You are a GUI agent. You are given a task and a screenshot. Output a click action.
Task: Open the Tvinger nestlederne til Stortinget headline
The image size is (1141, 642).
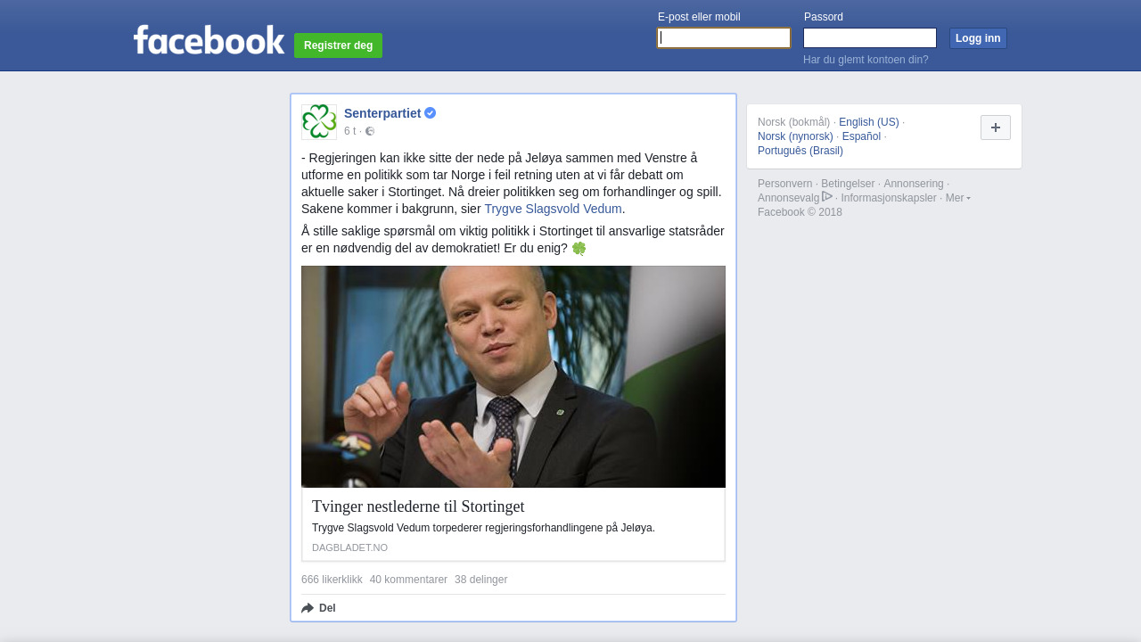click(418, 506)
